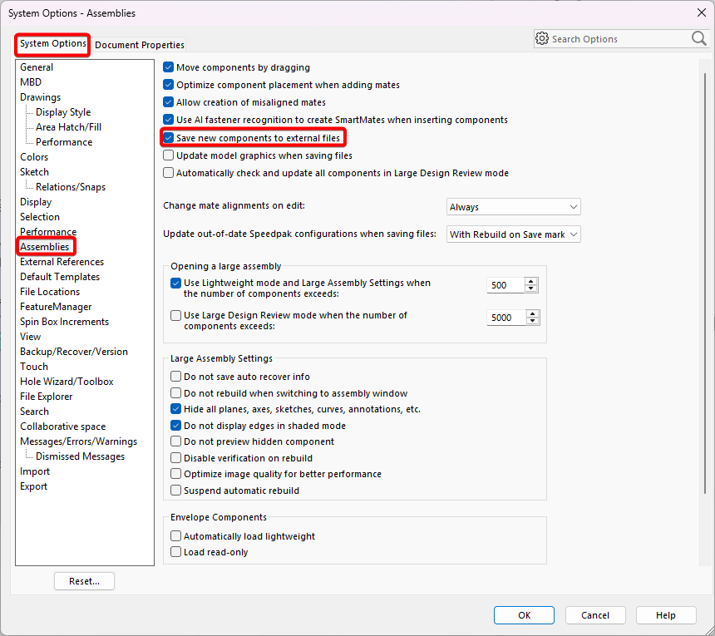Toggle Do not display edges in shaded mode
This screenshot has height=636, width=715.
pos(175,426)
